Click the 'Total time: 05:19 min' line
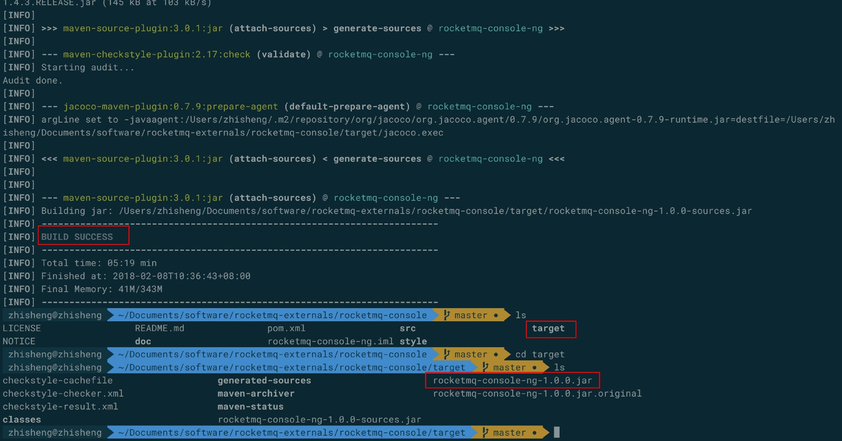 pyautogui.click(x=99, y=263)
